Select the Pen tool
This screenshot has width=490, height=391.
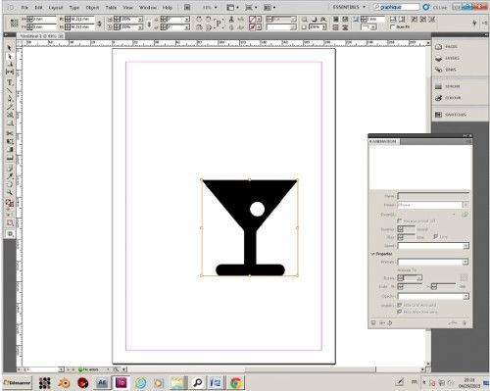pyautogui.click(x=10, y=99)
